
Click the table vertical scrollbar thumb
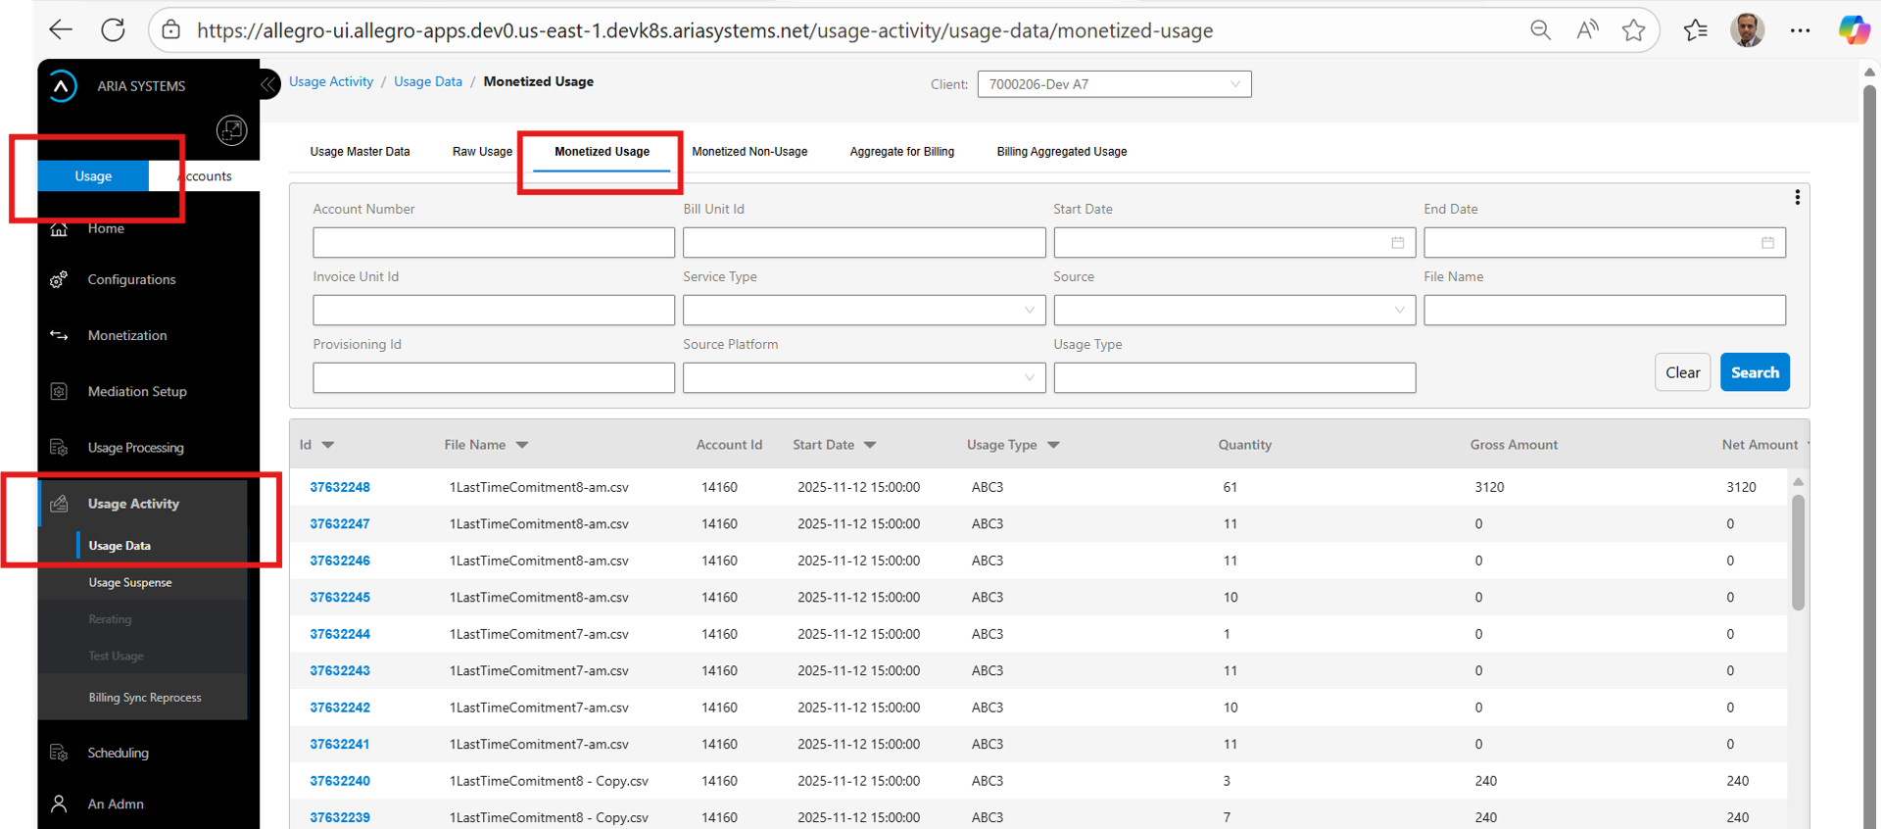(1798, 552)
